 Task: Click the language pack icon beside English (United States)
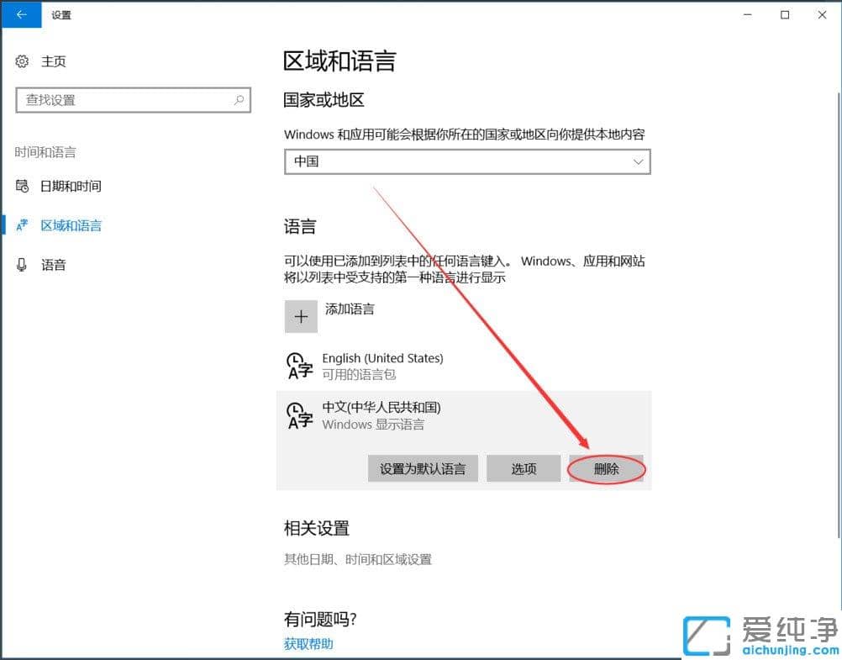(299, 365)
